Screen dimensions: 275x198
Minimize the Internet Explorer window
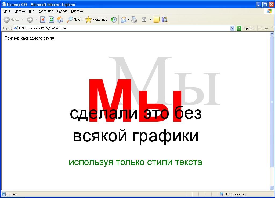(x=259, y=4)
